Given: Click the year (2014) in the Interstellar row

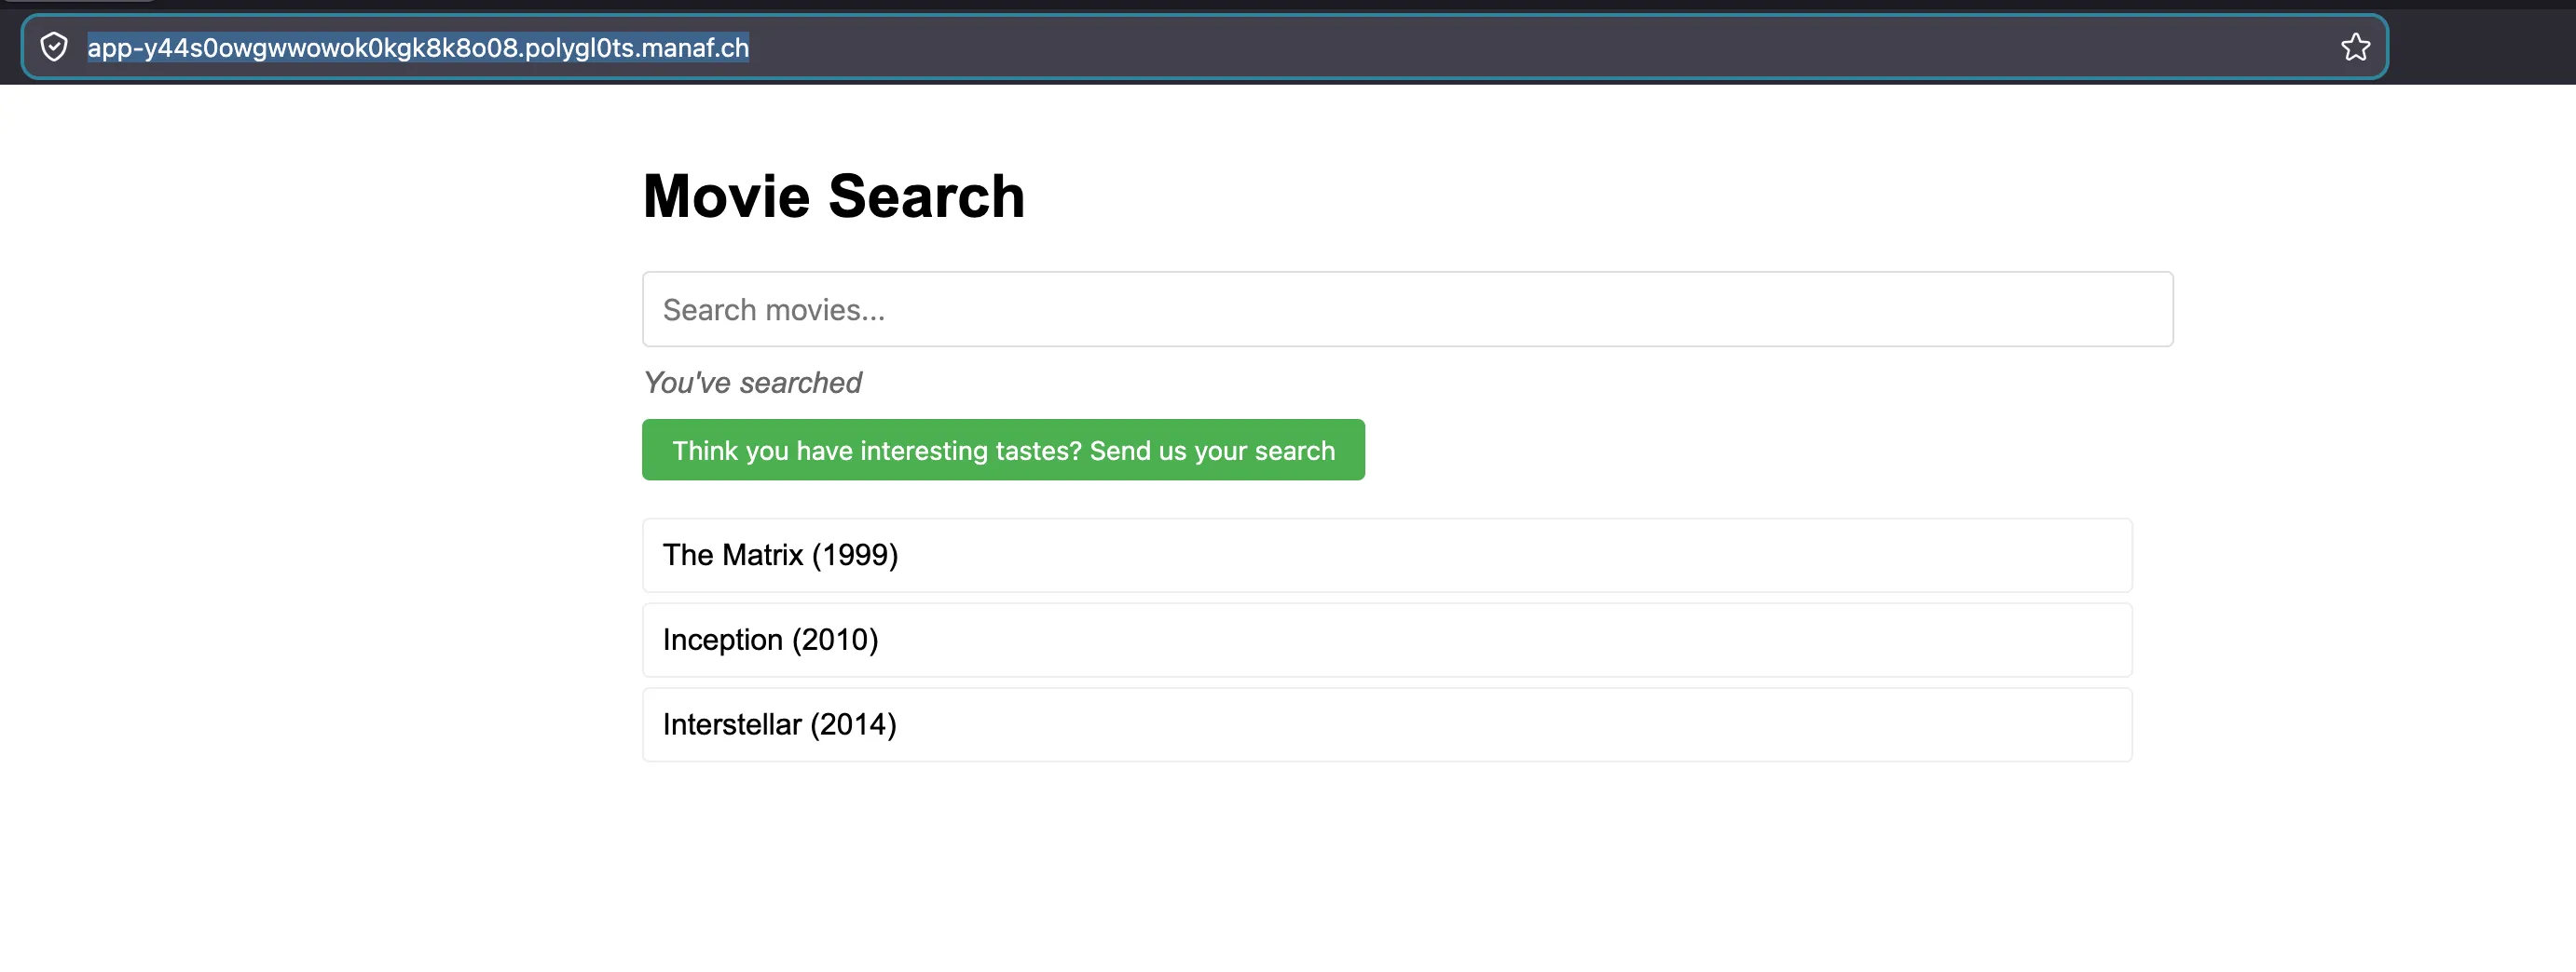Looking at the screenshot, I should pos(853,725).
